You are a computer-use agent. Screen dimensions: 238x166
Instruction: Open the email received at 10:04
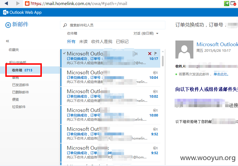coord(111,77)
